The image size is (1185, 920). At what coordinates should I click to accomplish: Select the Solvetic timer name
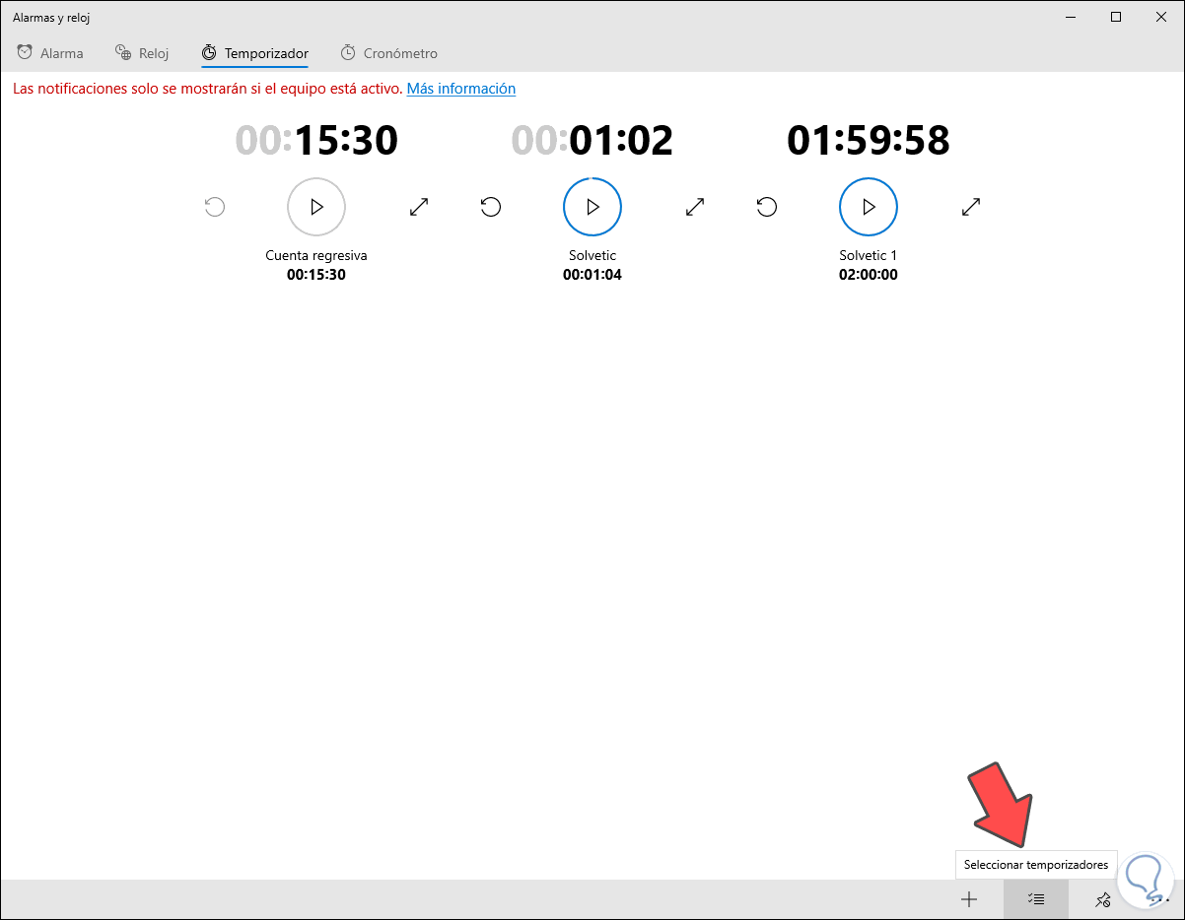click(592, 255)
